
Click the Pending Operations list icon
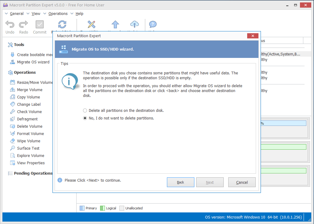(x=10, y=173)
